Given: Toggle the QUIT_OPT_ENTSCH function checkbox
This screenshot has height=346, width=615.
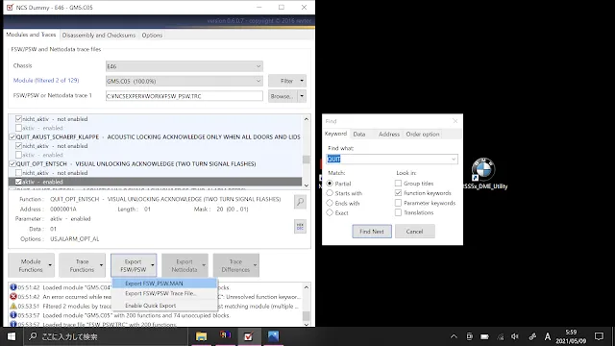Looking at the screenshot, I should tap(12, 164).
